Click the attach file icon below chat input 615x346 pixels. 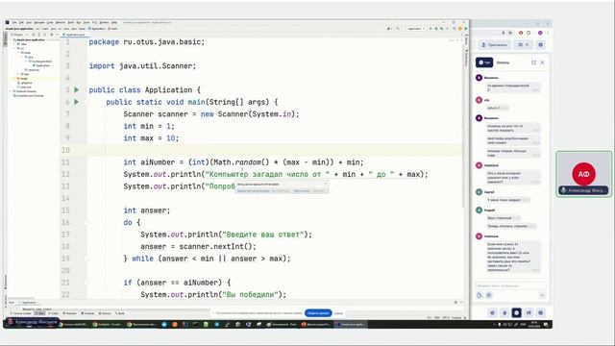point(480,295)
